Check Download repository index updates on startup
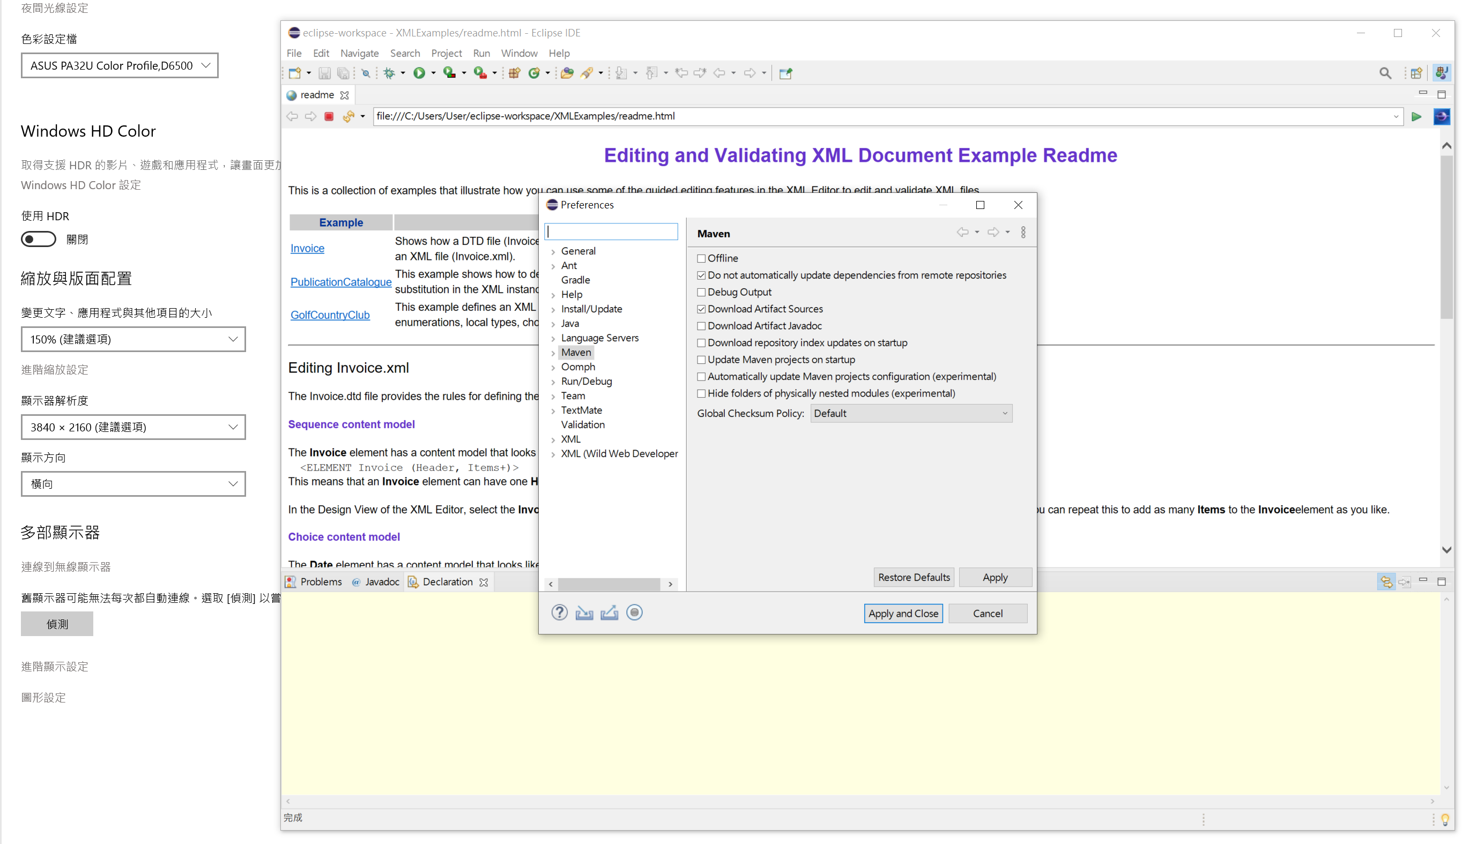The width and height of the screenshot is (1484, 844). [701, 342]
